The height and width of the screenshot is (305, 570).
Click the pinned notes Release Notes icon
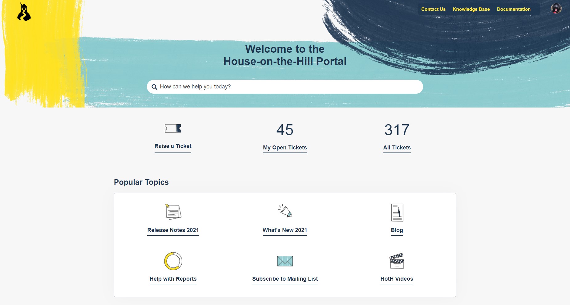pyautogui.click(x=173, y=212)
